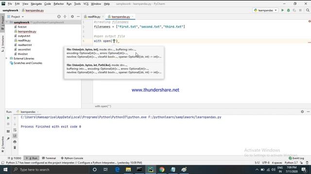Run learnpandas with the green play icon
Viewport: 311px width, 174px height.
point(282,10)
